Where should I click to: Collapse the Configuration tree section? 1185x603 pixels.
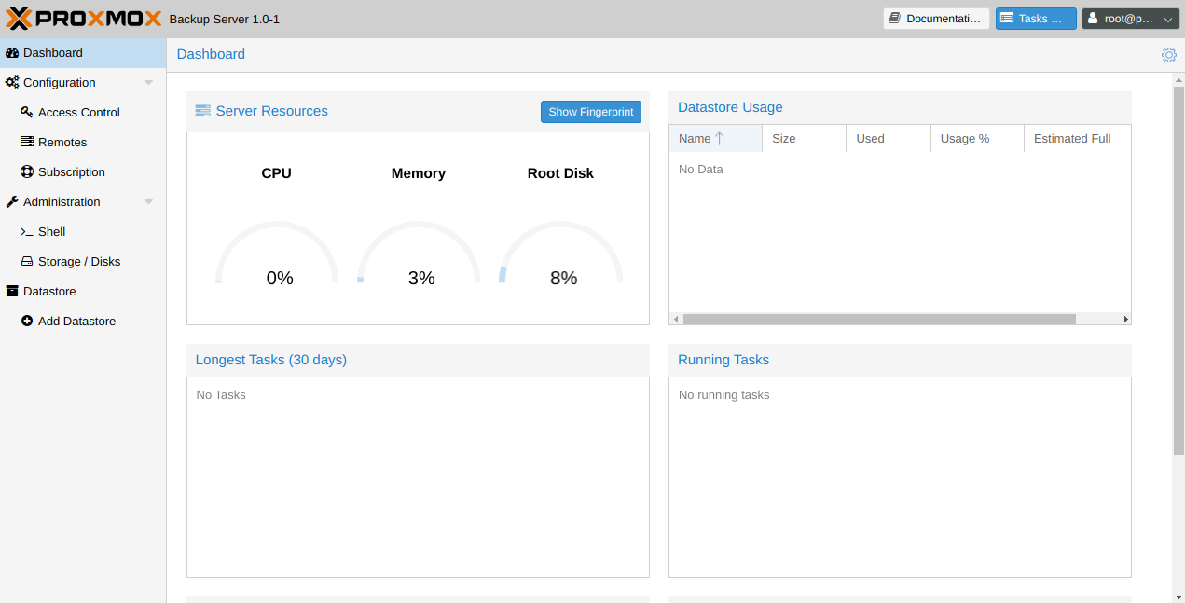[148, 83]
